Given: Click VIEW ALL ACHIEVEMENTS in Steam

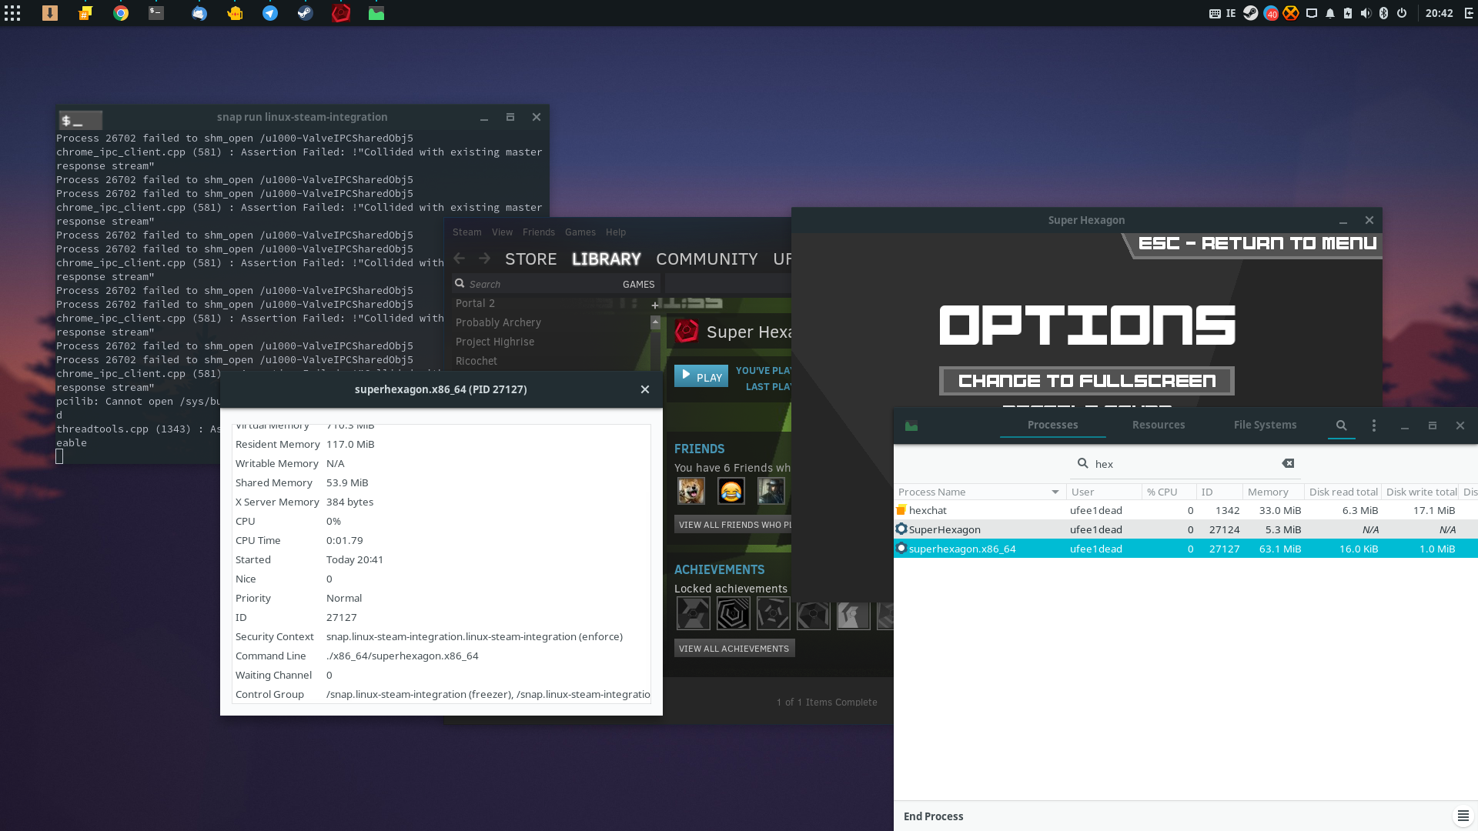Looking at the screenshot, I should point(734,648).
